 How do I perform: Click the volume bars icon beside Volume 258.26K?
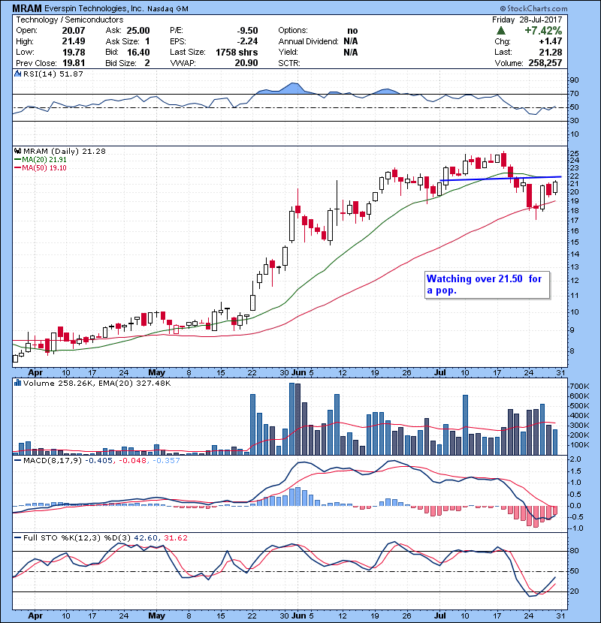click(17, 383)
